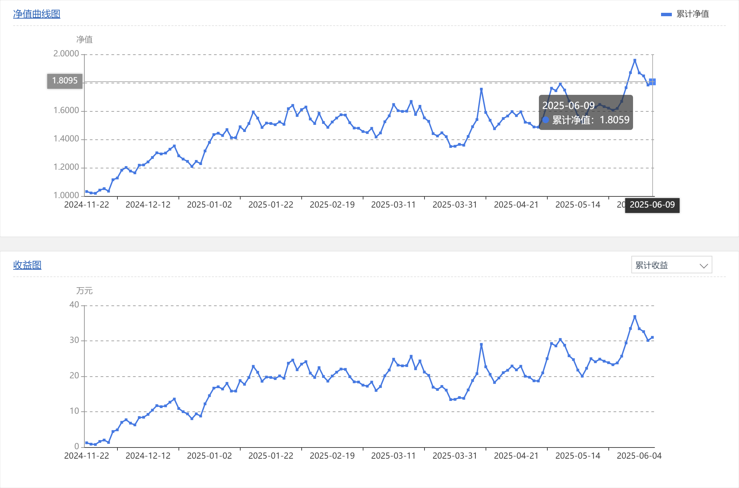Click the 收益图 title link

pyautogui.click(x=27, y=265)
